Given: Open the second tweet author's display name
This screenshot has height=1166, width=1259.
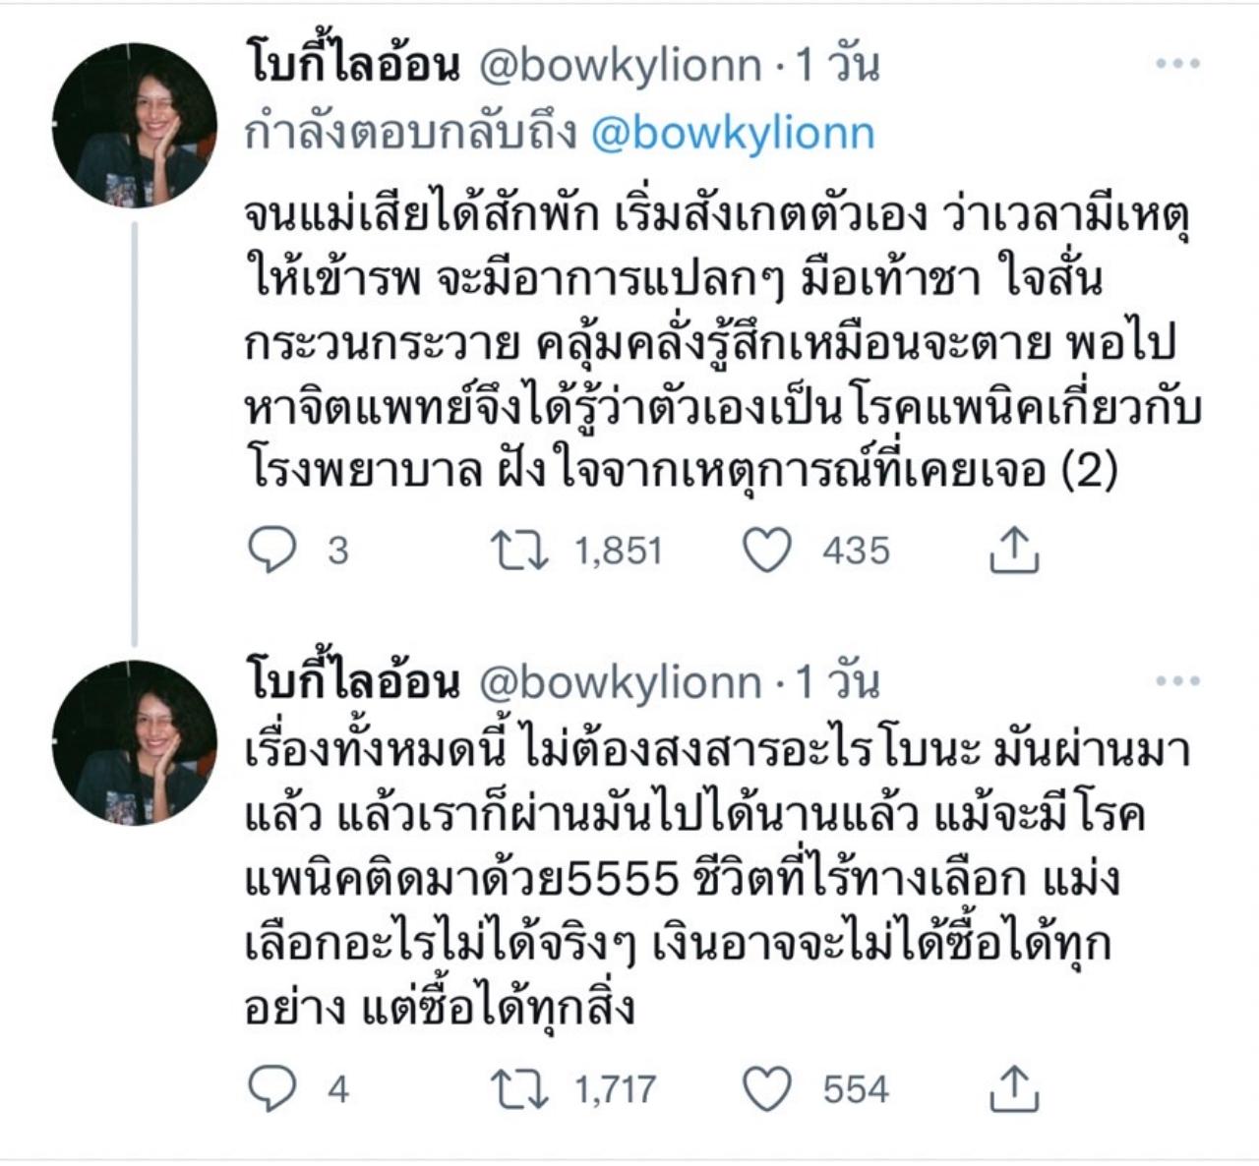Looking at the screenshot, I should 352,683.
